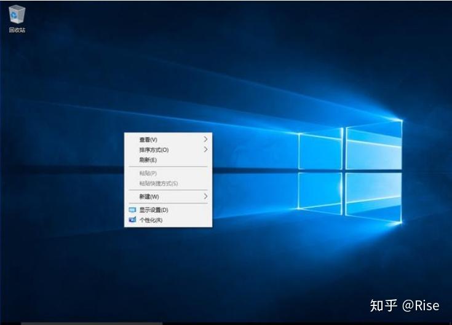The width and height of the screenshot is (452, 325).
Task: Open the 查看(V) context menu entry
Action: pos(168,139)
